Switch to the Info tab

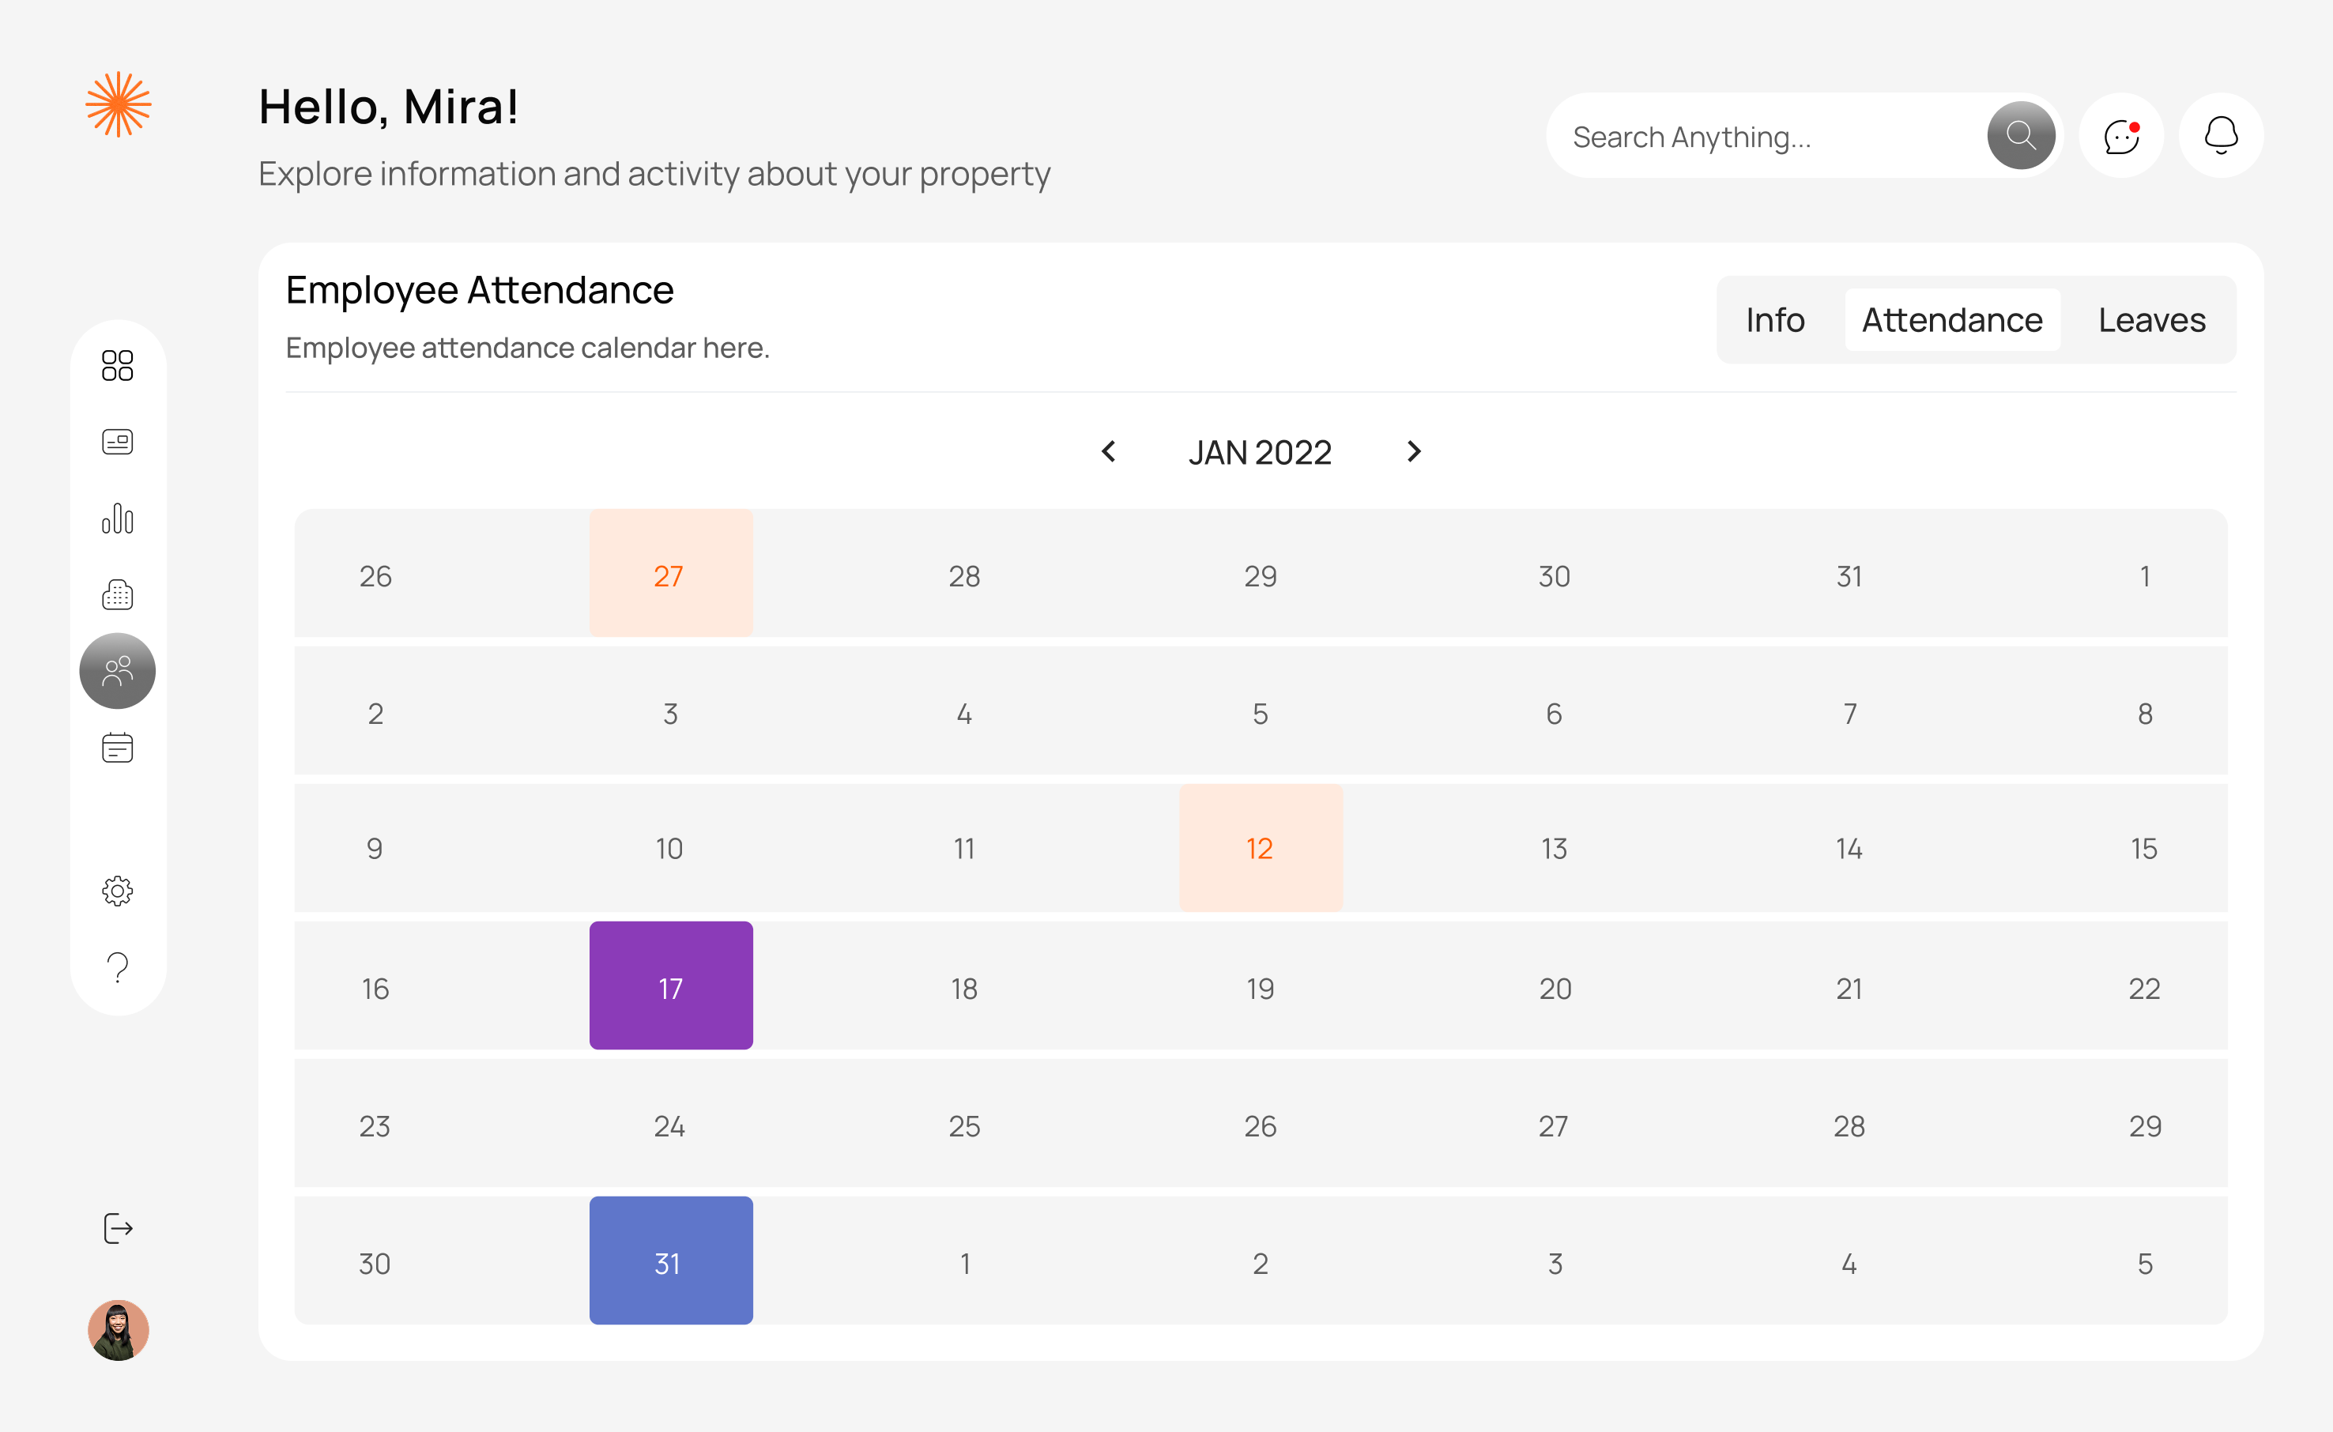(x=1775, y=320)
